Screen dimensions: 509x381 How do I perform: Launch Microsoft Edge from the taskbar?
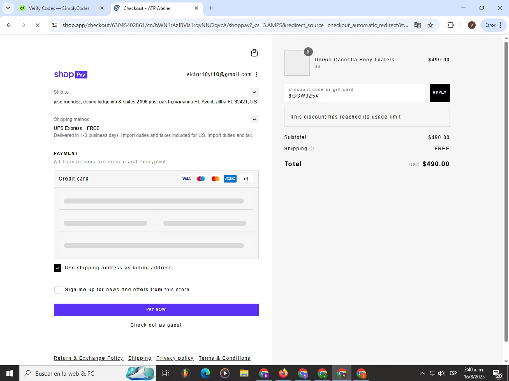point(205,373)
